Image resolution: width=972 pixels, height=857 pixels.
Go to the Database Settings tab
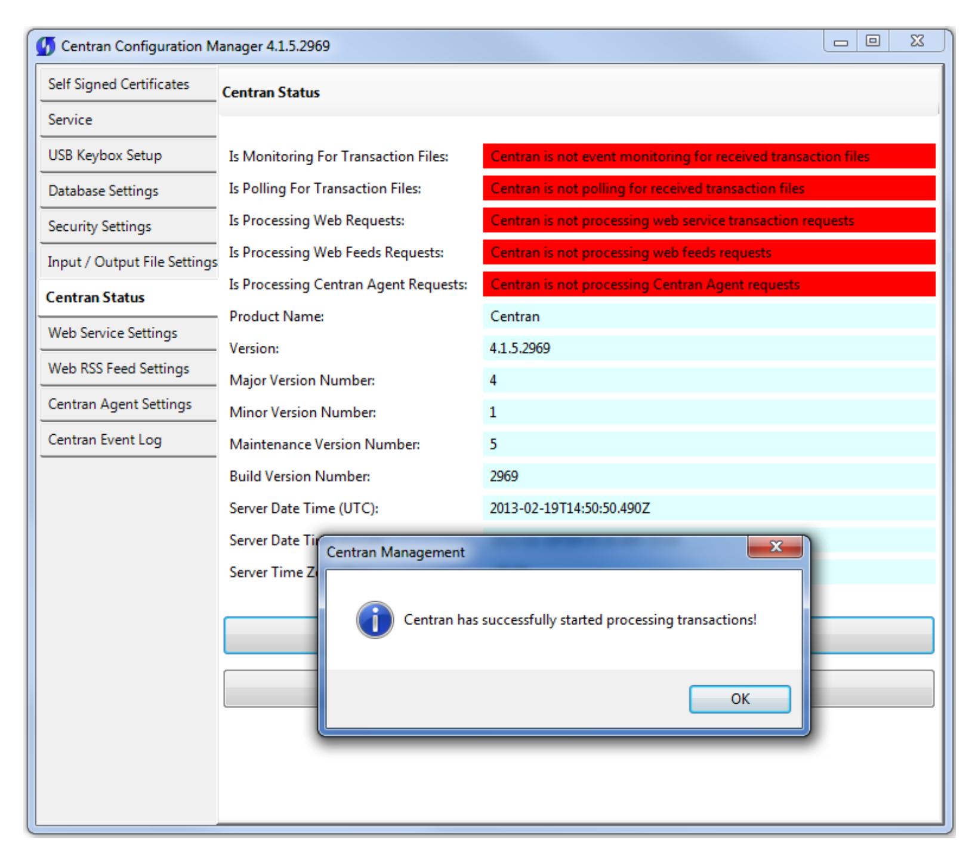click(128, 191)
